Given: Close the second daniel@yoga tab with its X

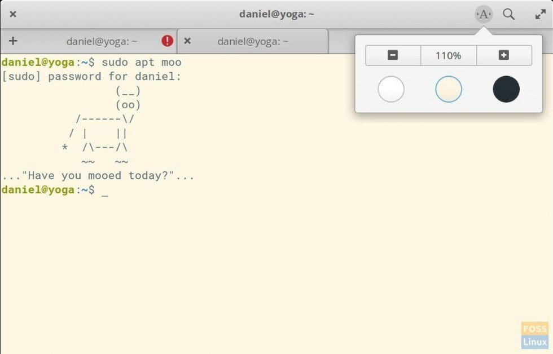Looking at the screenshot, I should pyautogui.click(x=187, y=40).
